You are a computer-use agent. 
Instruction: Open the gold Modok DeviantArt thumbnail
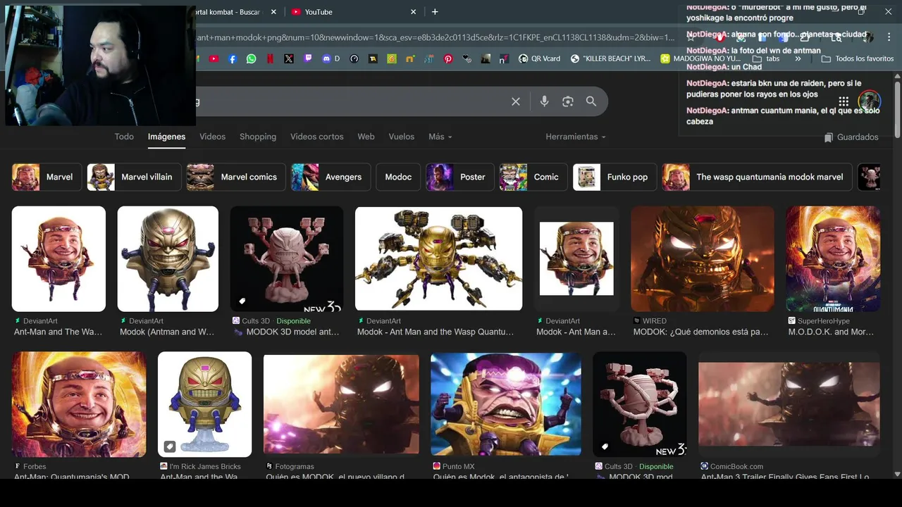(168, 258)
